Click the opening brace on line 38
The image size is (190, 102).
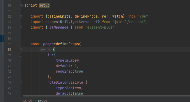54,49
